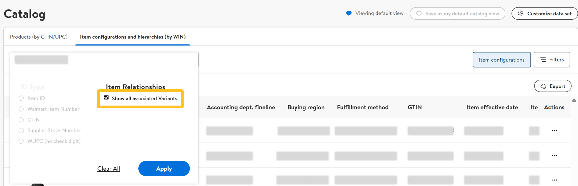Open Item configurations and hierarchies tab
The height and width of the screenshot is (186, 578).
pyautogui.click(x=133, y=37)
